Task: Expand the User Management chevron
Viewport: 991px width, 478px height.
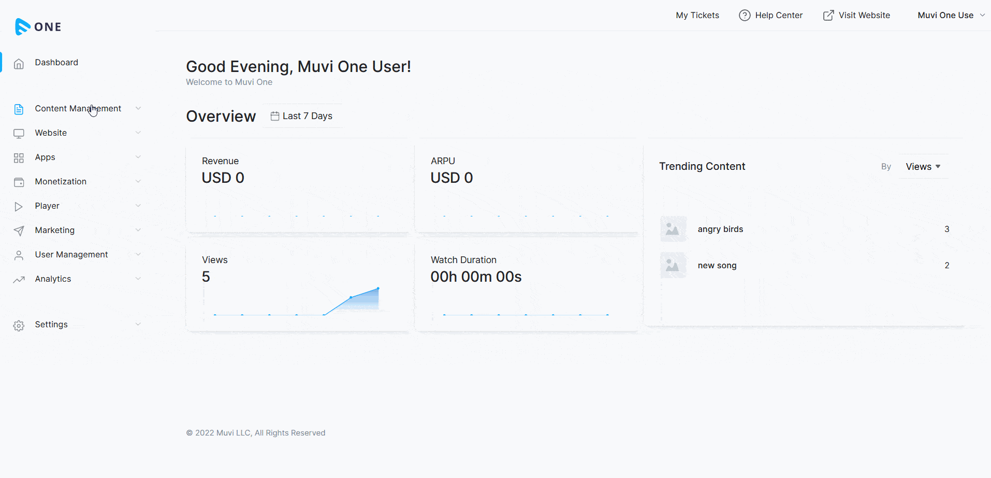Action: coord(138,254)
